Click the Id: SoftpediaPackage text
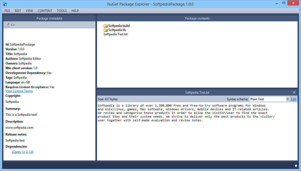This screenshot has width=301, height=171. coord(20,44)
